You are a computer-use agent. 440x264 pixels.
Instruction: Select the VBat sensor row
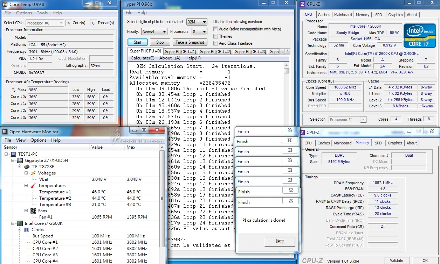click(x=81, y=179)
